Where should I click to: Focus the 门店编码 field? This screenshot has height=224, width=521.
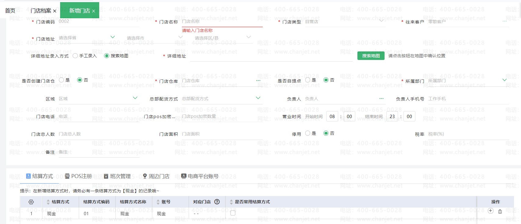click(x=99, y=21)
